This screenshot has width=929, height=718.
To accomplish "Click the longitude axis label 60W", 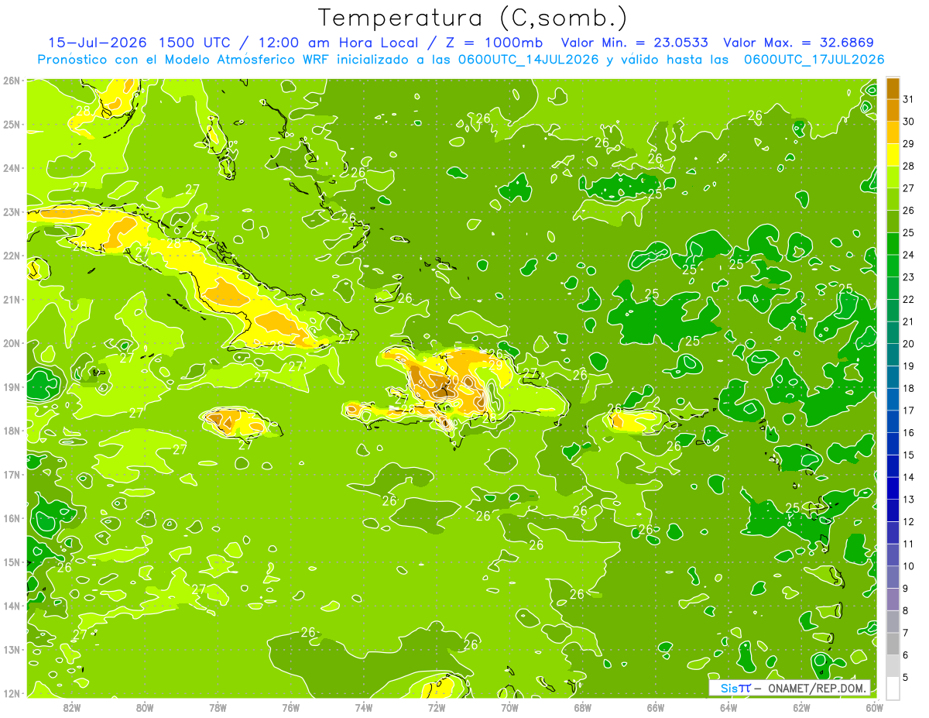I will (x=874, y=707).
